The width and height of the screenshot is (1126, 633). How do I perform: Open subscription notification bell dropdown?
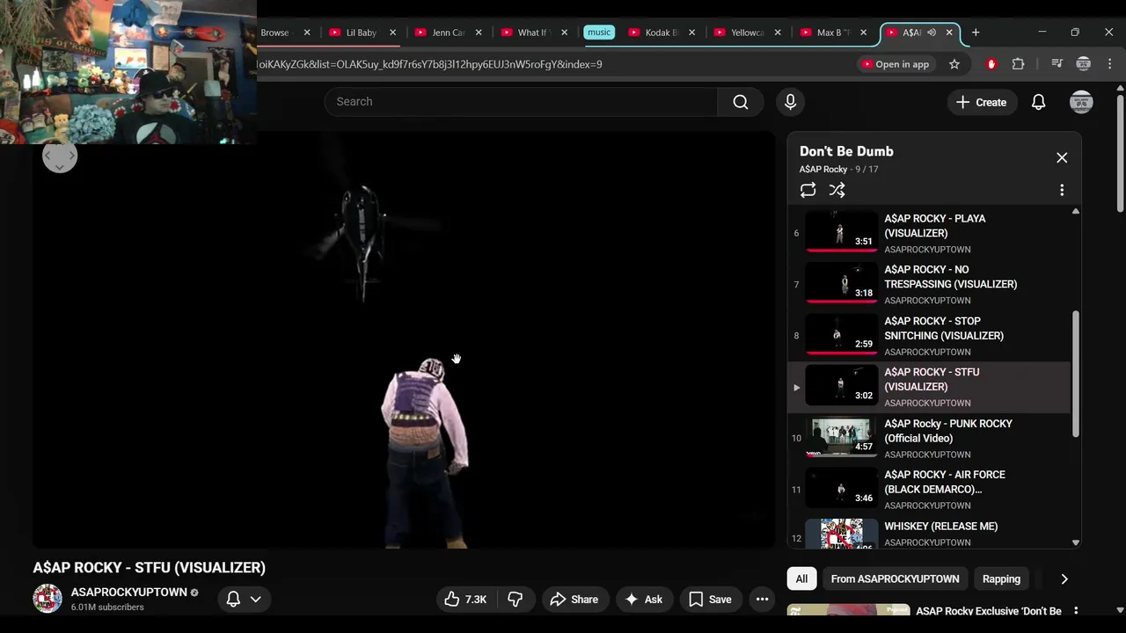[244, 599]
